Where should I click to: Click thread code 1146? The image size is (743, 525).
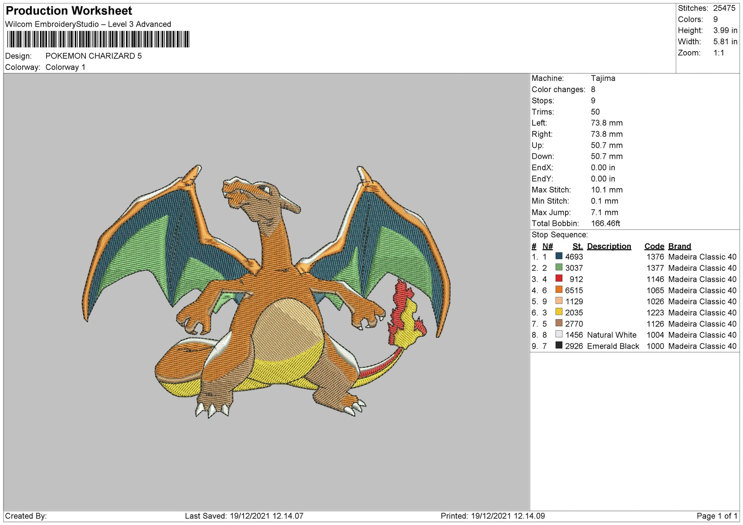point(655,279)
